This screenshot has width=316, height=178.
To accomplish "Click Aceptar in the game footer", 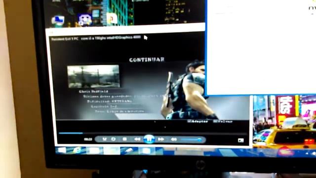I will tap(197, 121).
